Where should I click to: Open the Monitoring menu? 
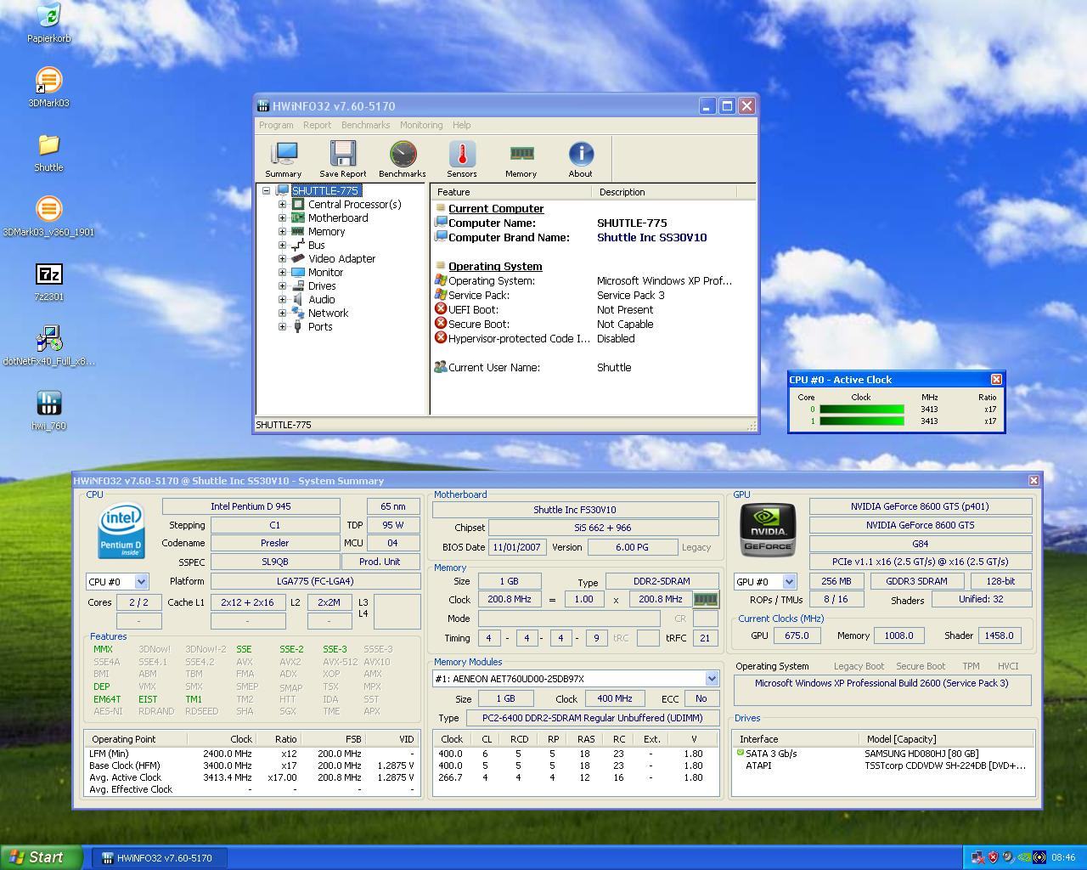421,125
